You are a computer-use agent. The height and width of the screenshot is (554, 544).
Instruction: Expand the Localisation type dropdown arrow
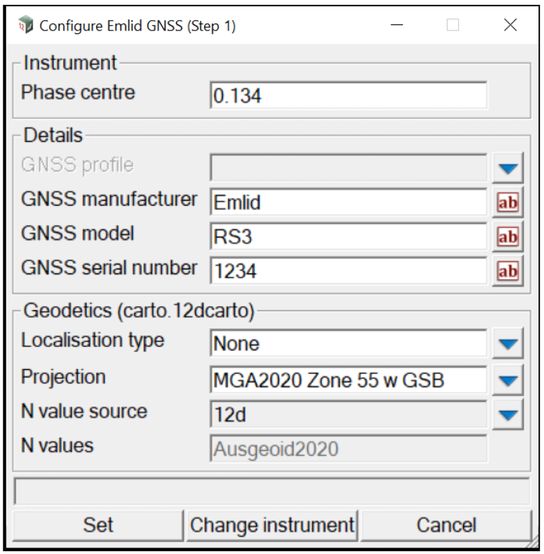click(x=507, y=343)
